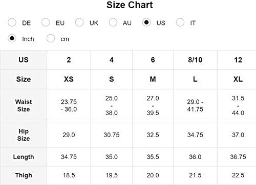This screenshot has width=256, height=185.
Task: Select the US region radio button
Action: coord(146,22)
